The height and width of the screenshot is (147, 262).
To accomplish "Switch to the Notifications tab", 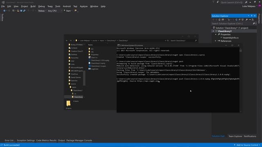I will click(x=250, y=136).
